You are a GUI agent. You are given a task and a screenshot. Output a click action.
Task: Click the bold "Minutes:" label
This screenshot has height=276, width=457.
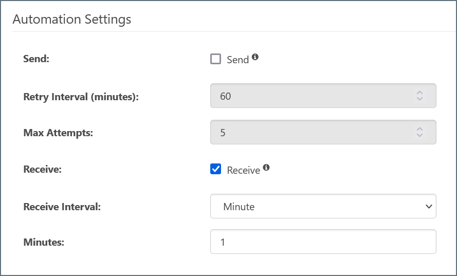(44, 242)
